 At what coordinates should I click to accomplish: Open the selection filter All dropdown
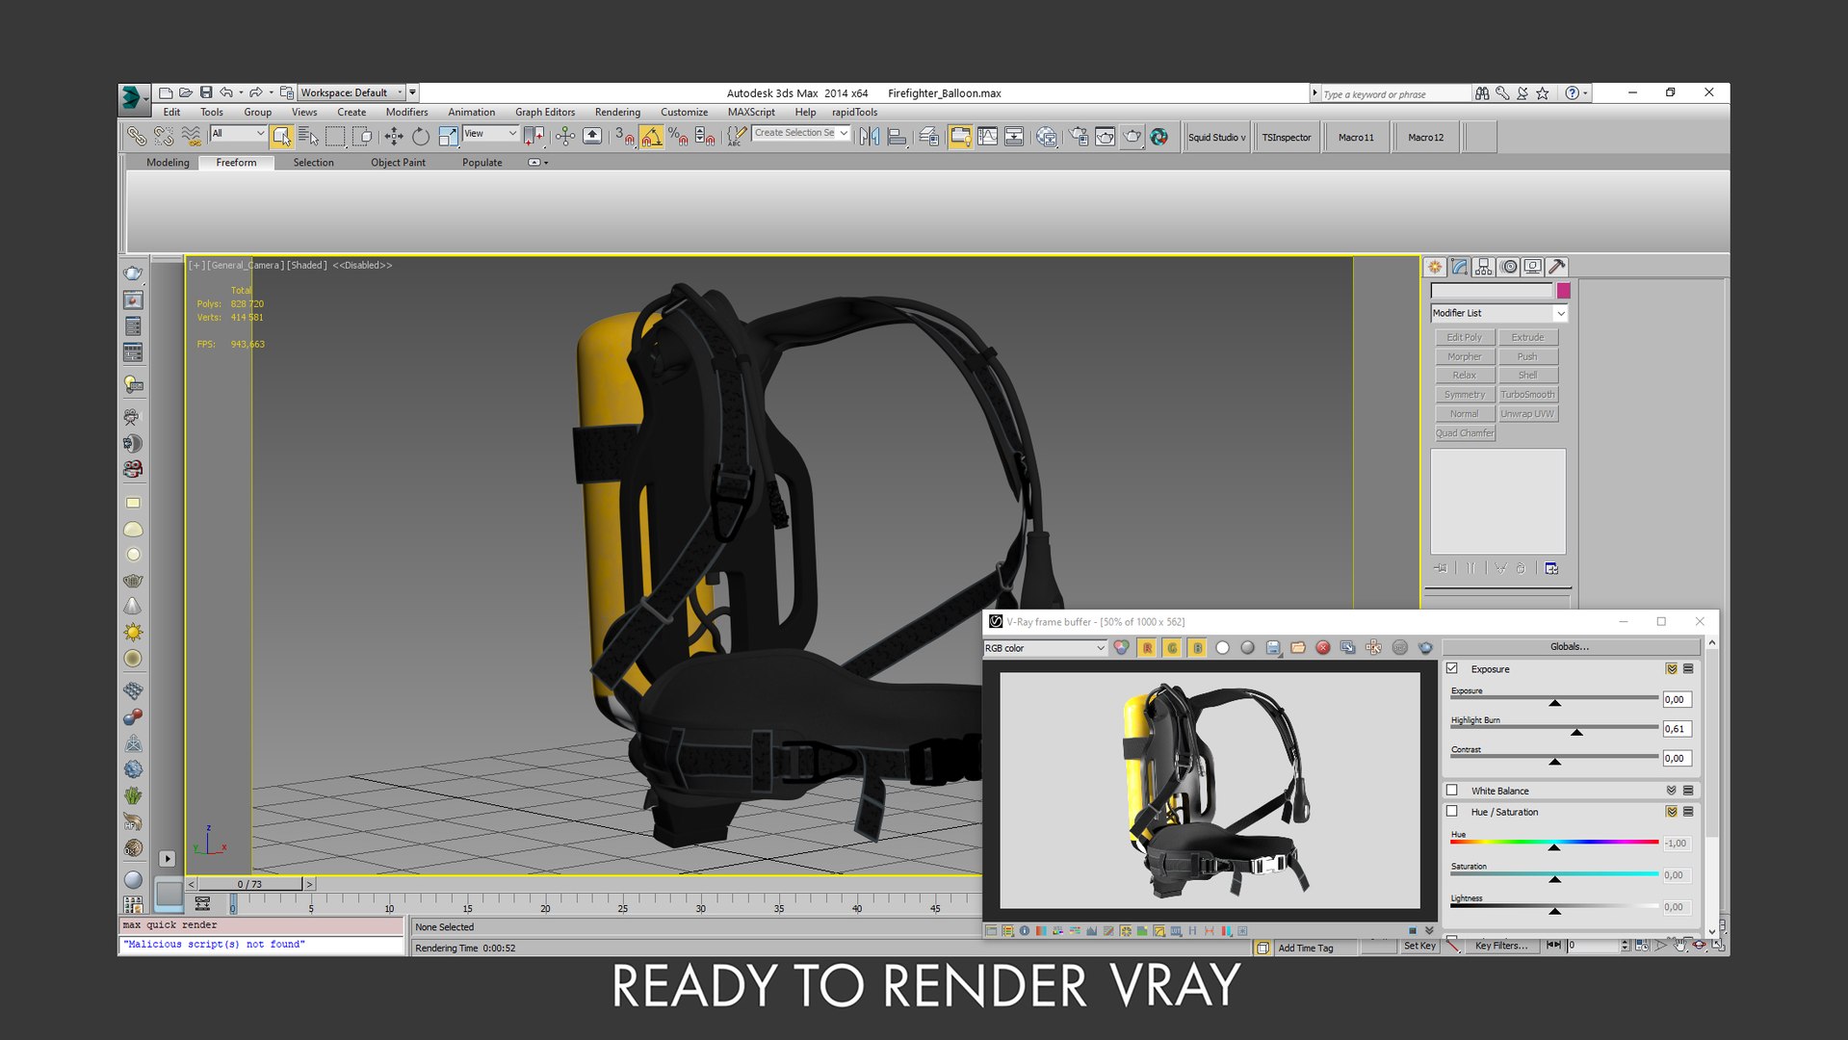(x=238, y=134)
